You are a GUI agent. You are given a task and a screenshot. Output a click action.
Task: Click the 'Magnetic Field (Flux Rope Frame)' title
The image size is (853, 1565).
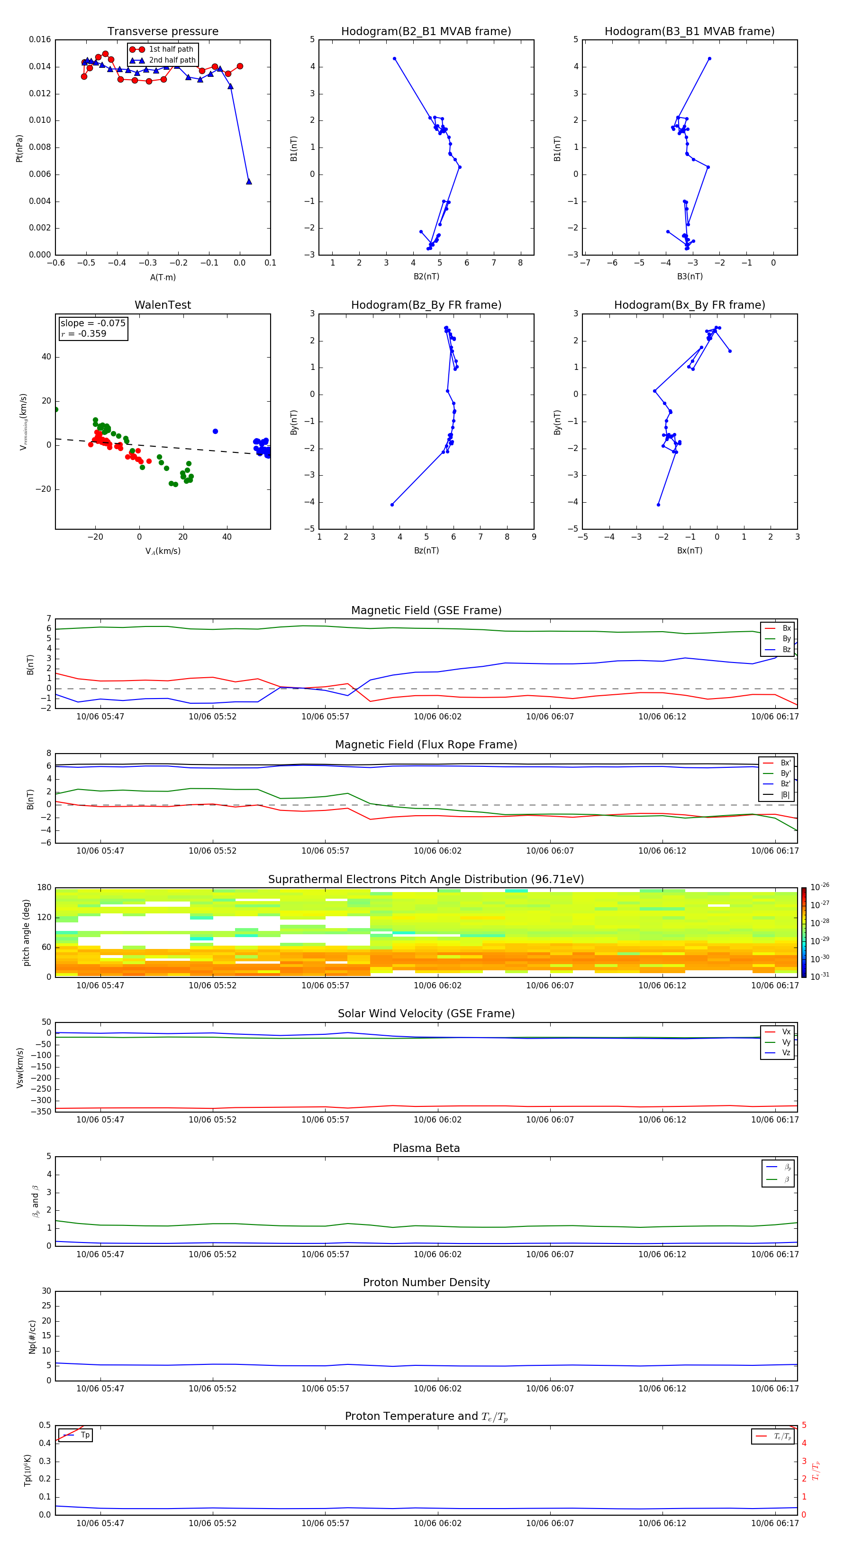point(426,745)
